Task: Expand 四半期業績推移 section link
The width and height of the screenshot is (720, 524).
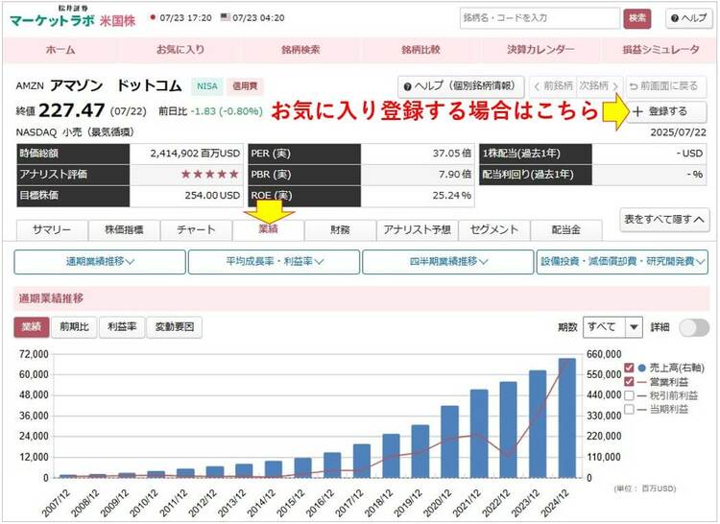Action: point(448,262)
